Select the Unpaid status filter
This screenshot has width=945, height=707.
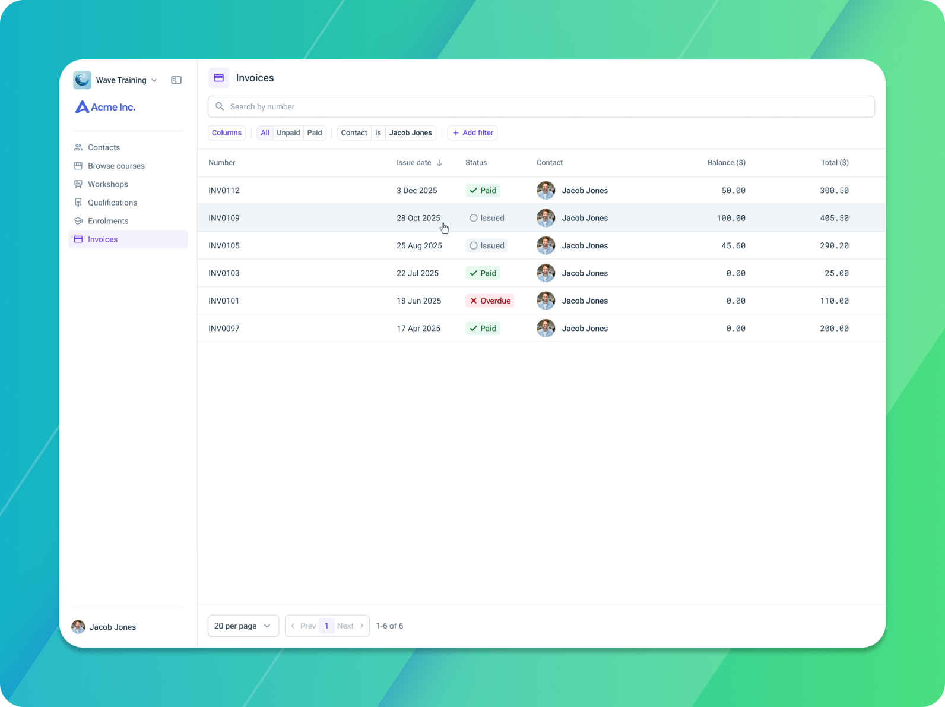pyautogui.click(x=288, y=133)
